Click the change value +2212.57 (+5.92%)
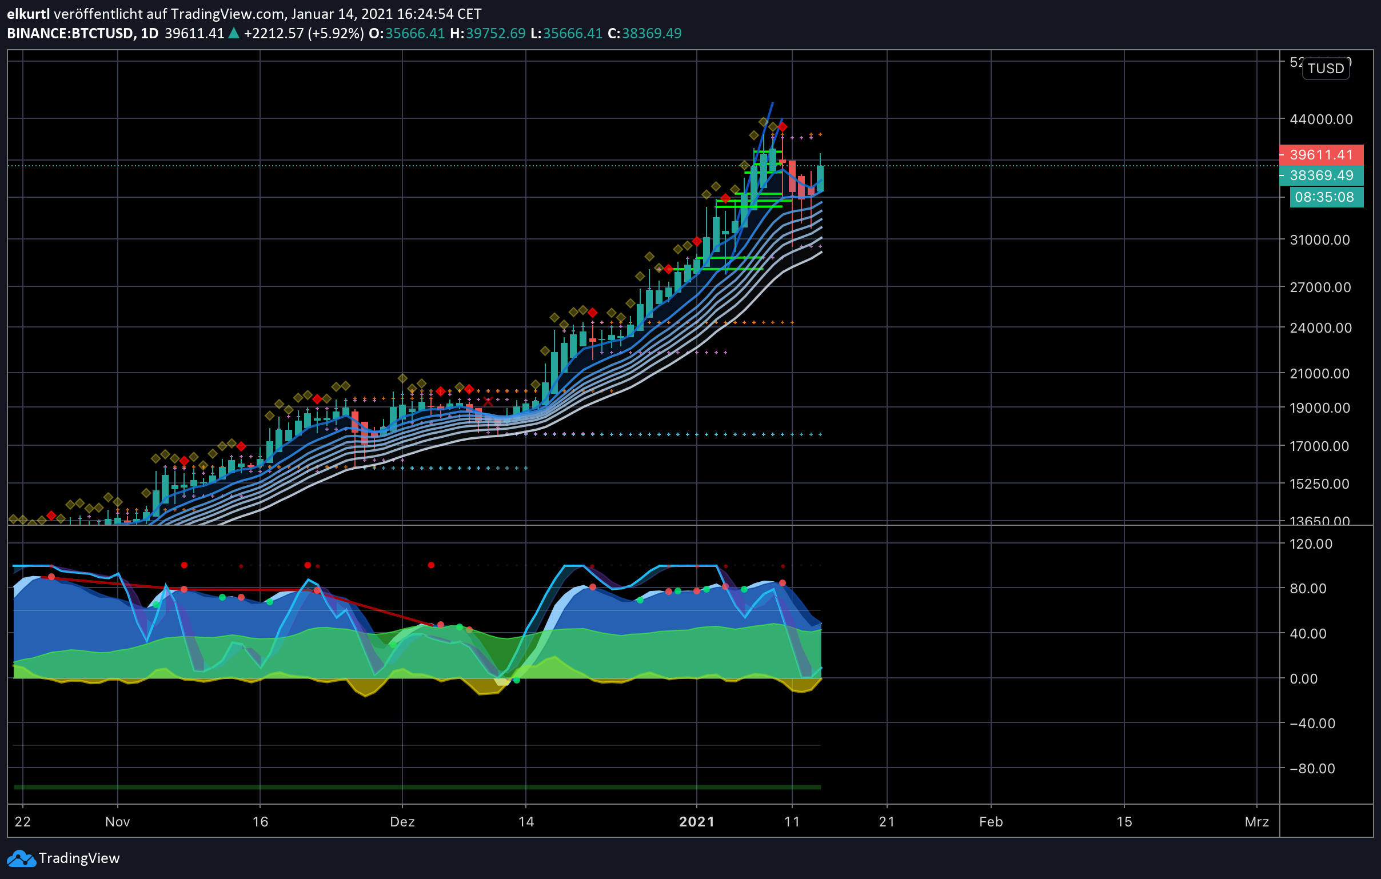This screenshot has height=879, width=1381. click(x=304, y=33)
